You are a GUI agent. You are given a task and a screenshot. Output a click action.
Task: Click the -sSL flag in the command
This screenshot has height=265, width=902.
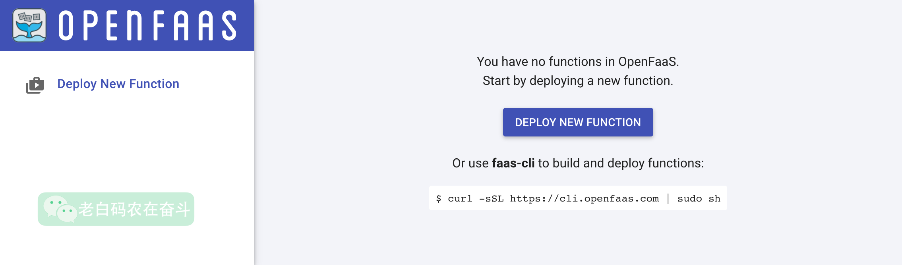(491, 198)
